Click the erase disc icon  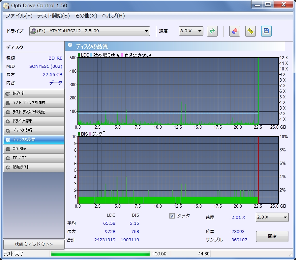pyautogui.click(x=234, y=31)
